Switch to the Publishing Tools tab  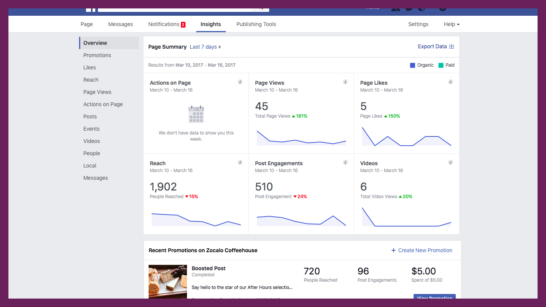256,24
